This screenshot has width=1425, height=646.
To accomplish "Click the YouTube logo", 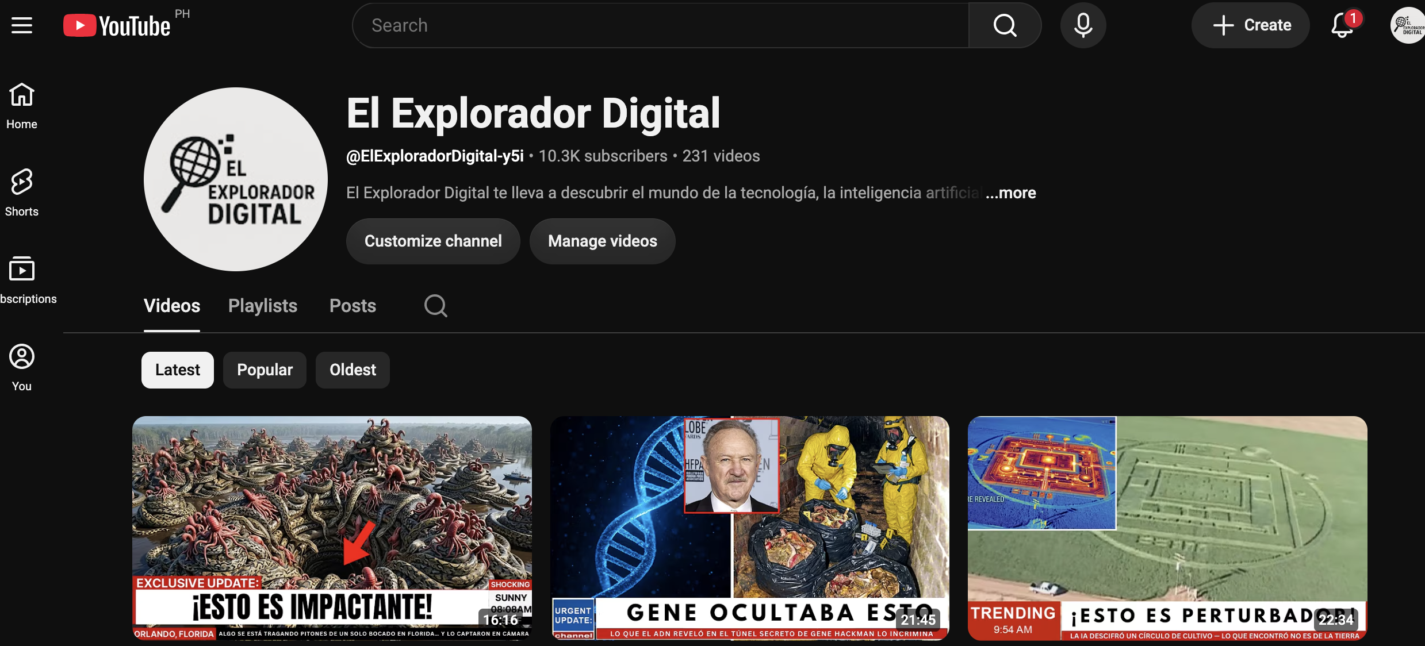I will pos(117,26).
